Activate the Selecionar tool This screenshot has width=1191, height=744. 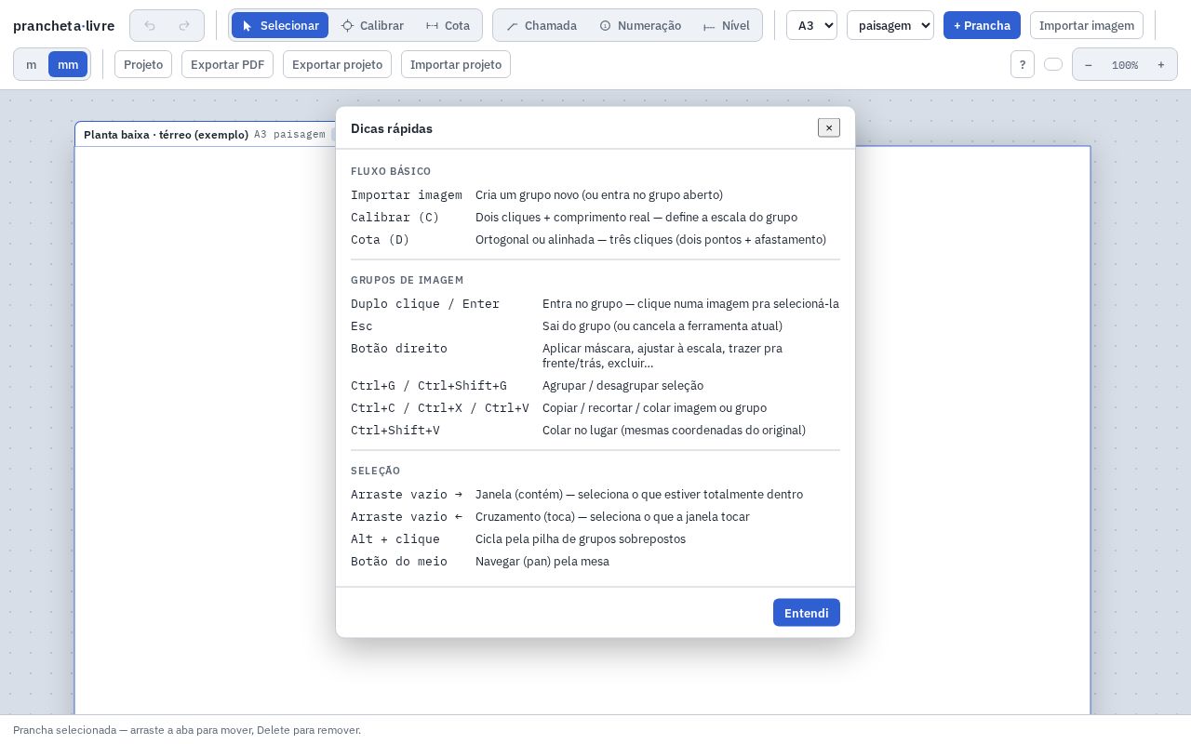pyautogui.click(x=280, y=25)
